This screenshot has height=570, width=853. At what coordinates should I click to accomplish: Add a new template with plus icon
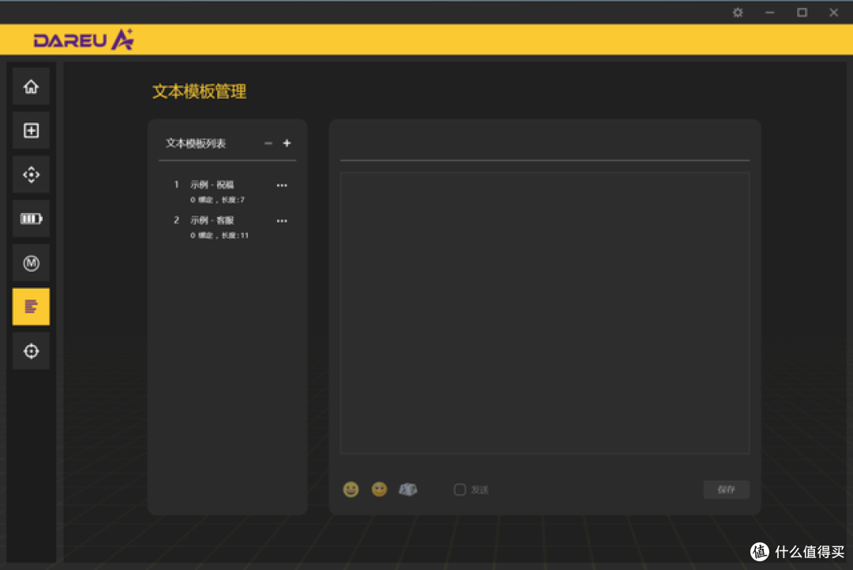(x=287, y=143)
